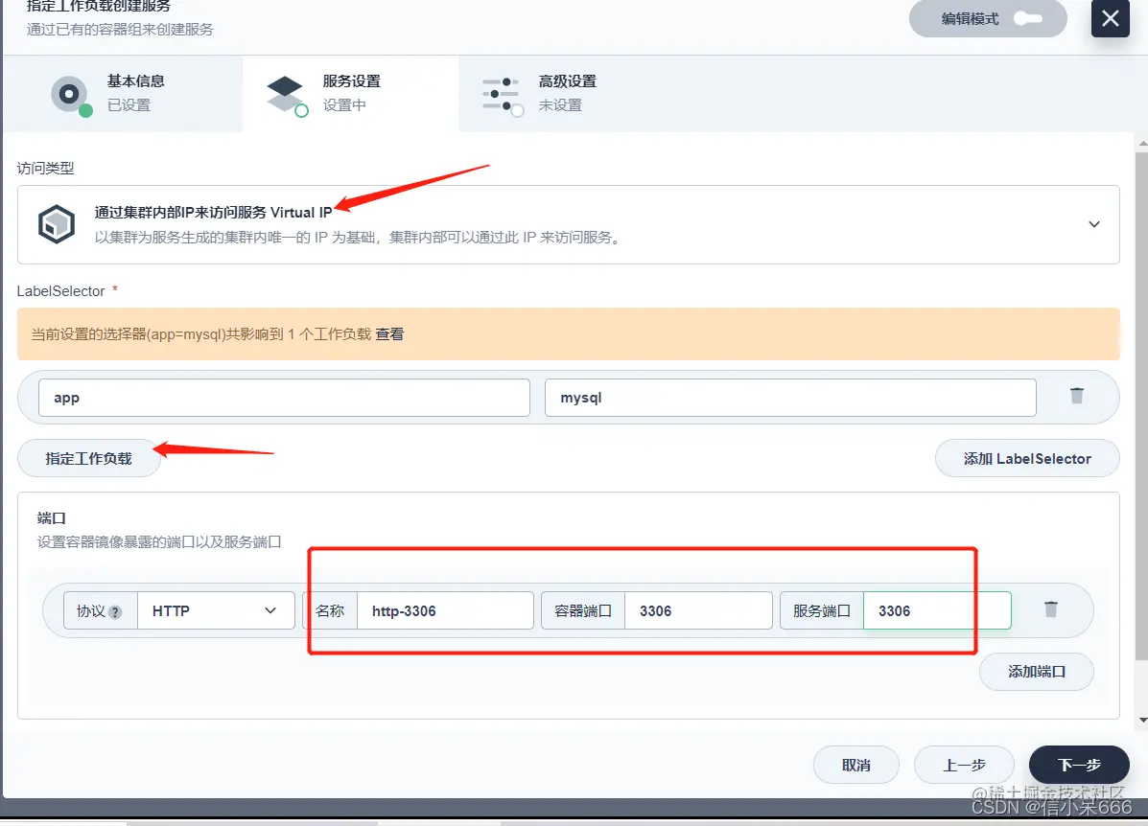This screenshot has height=826, width=1148.
Task: Focus the label value field 'mysql'
Action: 790,398
